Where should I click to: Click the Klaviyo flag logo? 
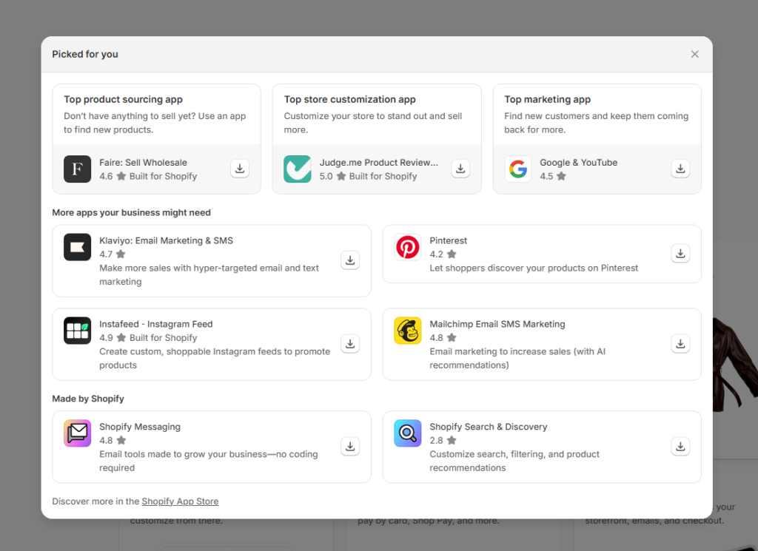pyautogui.click(x=77, y=247)
